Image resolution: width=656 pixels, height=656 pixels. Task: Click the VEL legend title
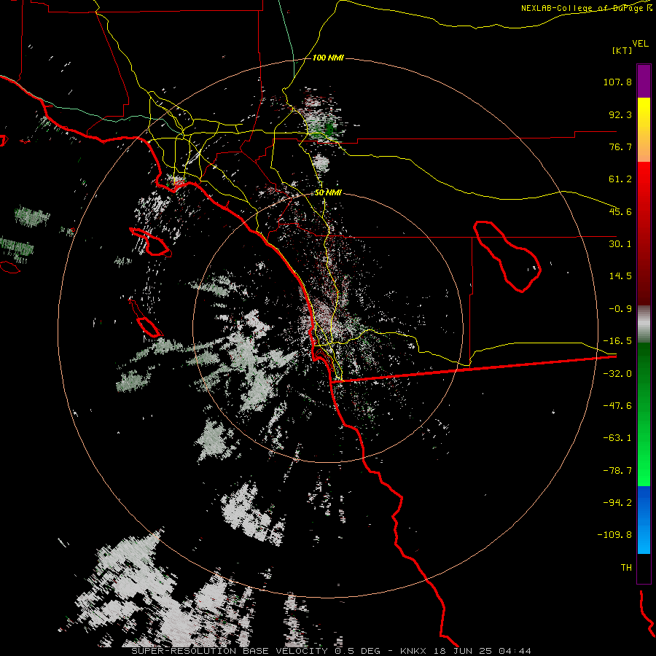[640, 44]
